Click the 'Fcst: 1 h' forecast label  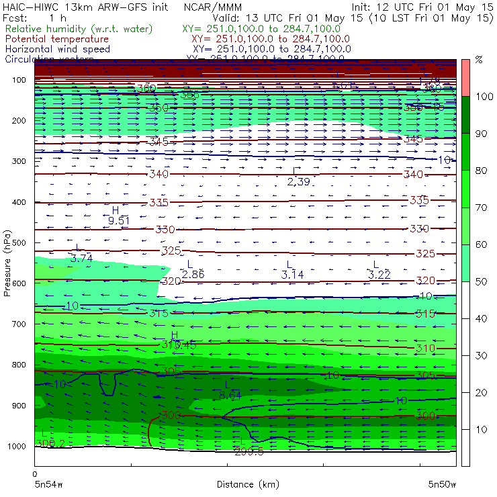34,17
